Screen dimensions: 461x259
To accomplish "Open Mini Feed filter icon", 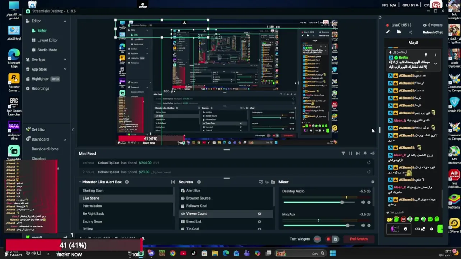I will click(343, 154).
